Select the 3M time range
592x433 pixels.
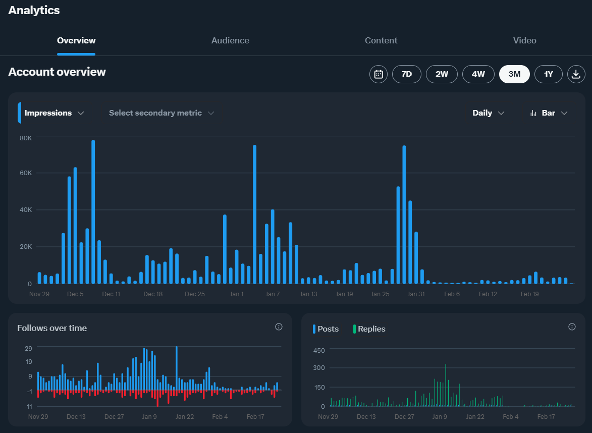[514, 74]
